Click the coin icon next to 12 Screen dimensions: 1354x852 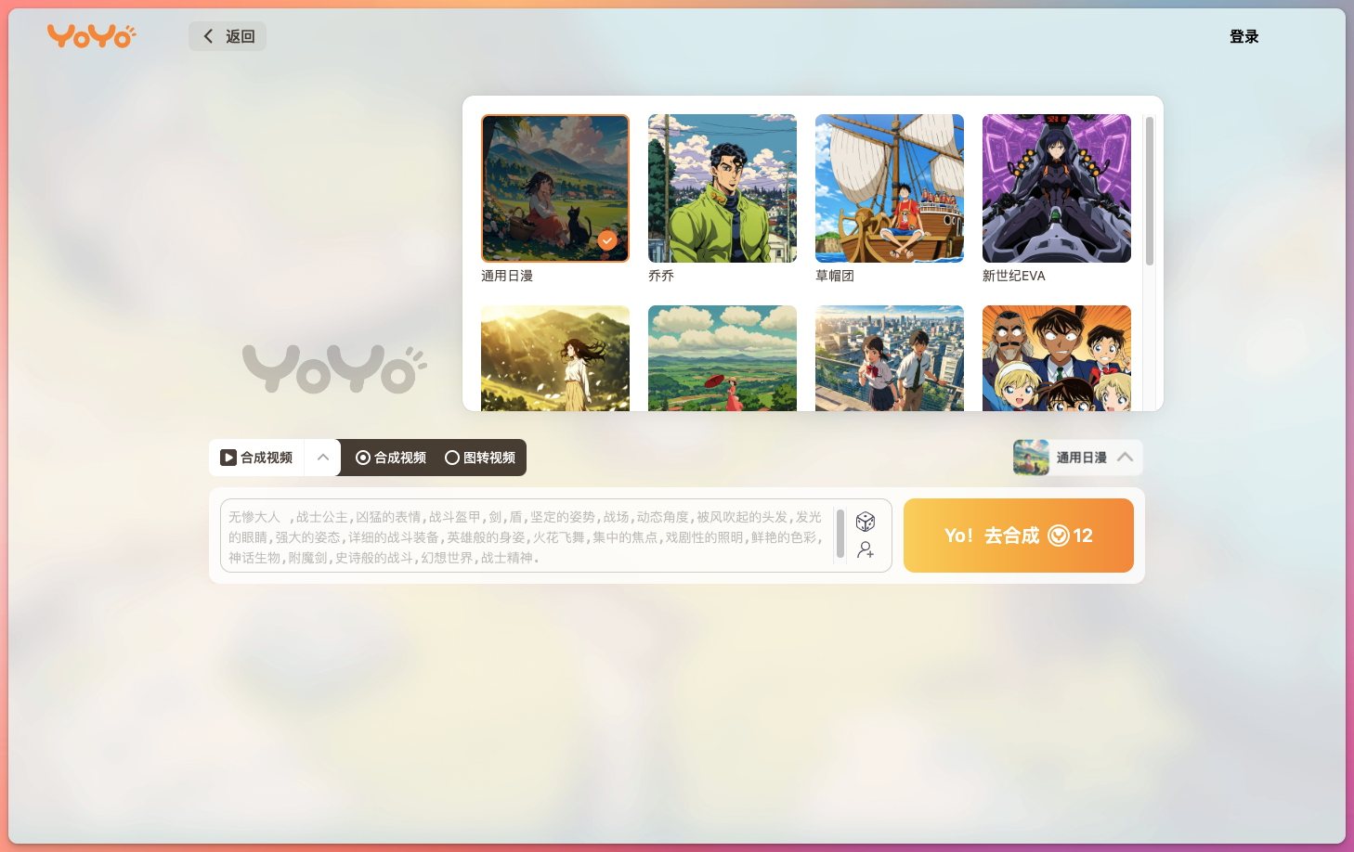tap(1059, 536)
